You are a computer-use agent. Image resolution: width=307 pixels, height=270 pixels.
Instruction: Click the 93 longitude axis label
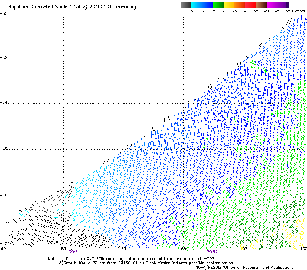click(63, 249)
